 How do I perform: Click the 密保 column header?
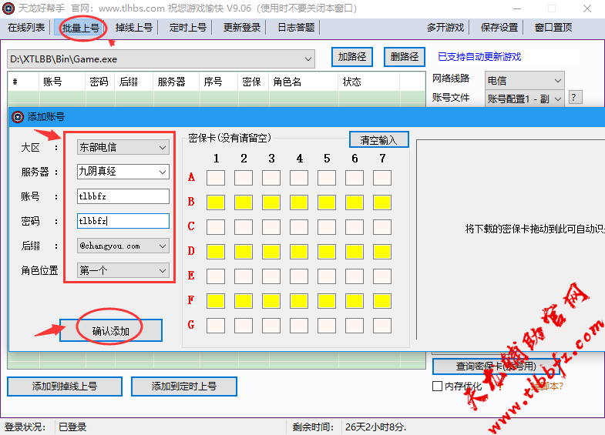[254, 82]
